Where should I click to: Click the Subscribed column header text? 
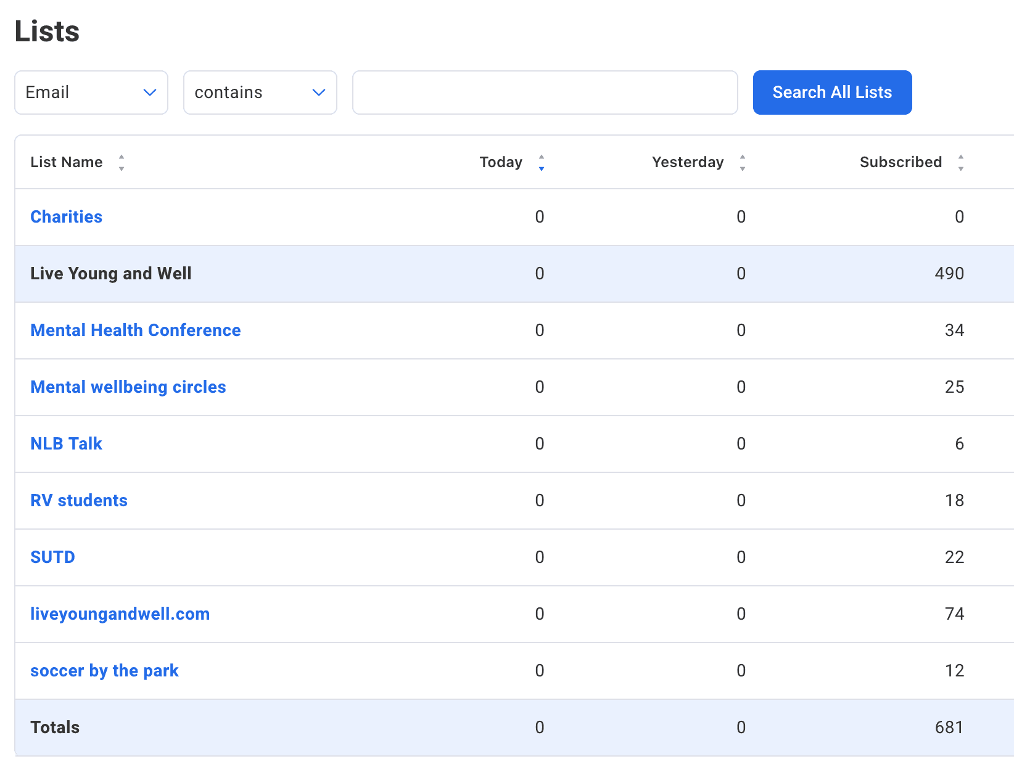click(901, 162)
